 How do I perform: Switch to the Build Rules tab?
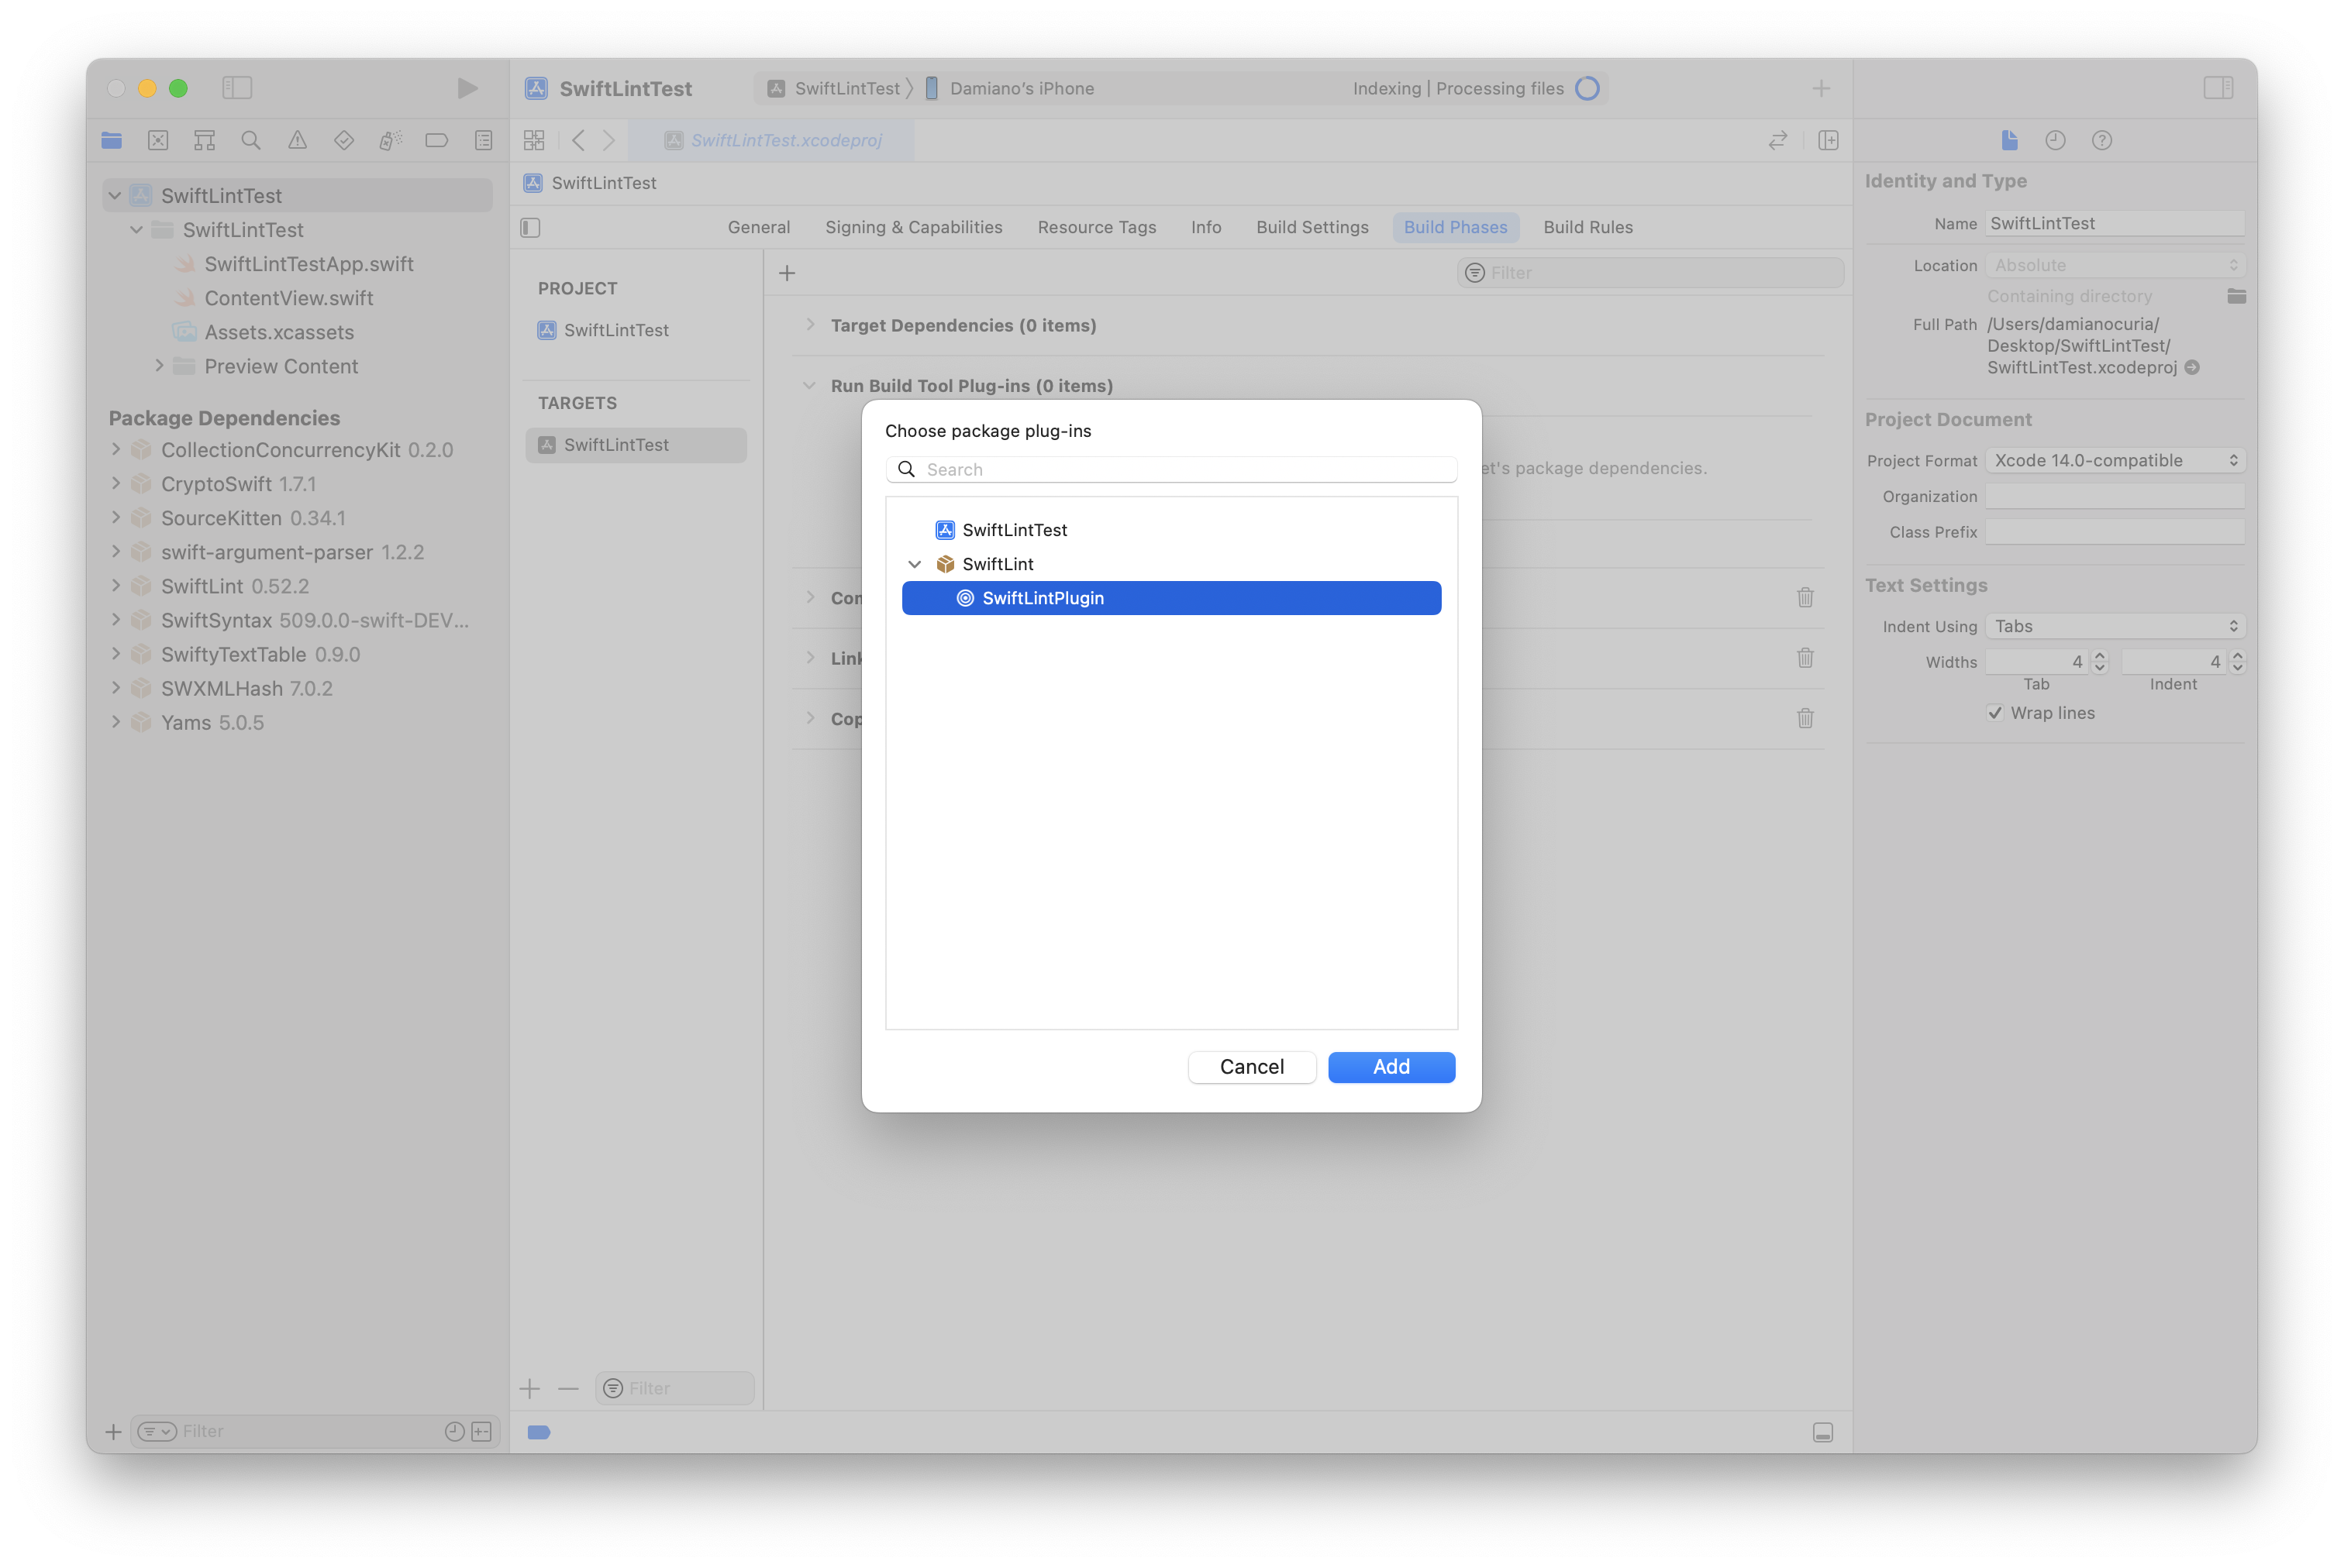(1587, 227)
